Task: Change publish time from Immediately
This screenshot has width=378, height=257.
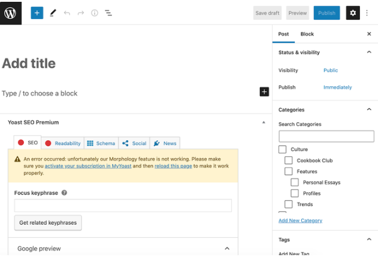Action: [337, 87]
